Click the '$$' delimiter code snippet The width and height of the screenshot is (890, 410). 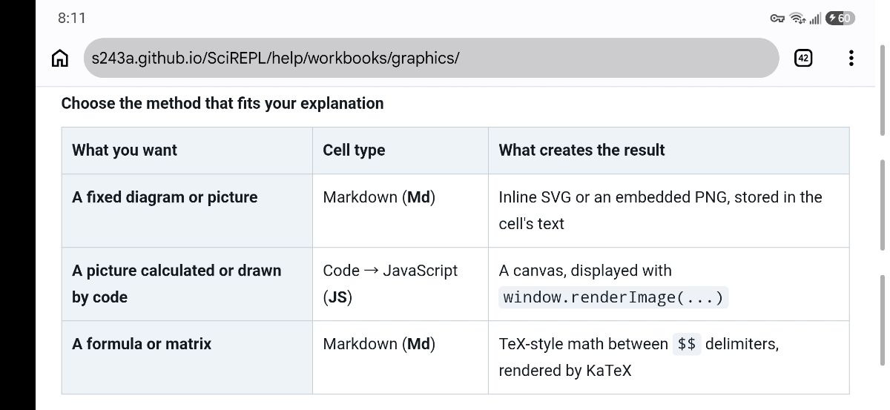pyautogui.click(x=687, y=344)
